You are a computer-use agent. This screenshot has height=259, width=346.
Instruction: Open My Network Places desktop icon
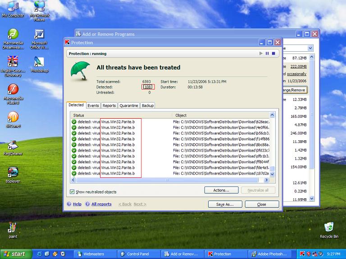pyautogui.click(x=39, y=11)
